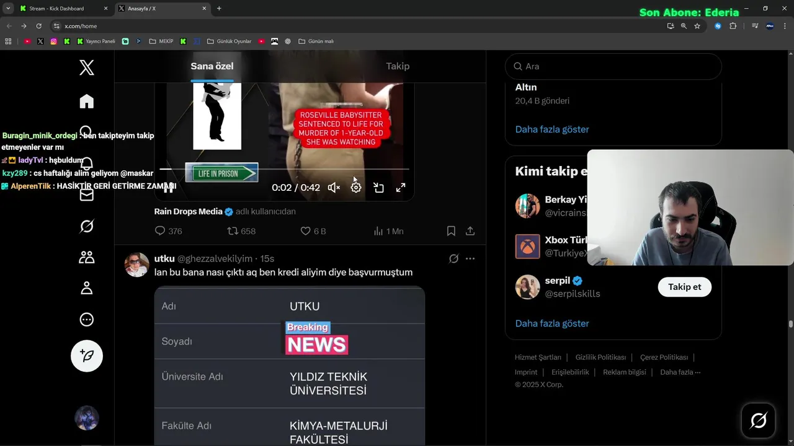Open Grok from the left sidebar
Image resolution: width=794 pixels, height=446 pixels.
click(x=87, y=227)
